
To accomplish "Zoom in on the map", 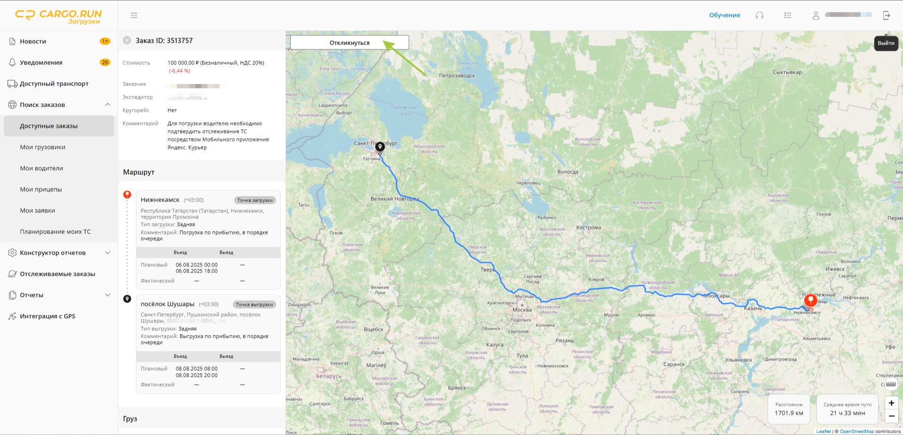I will coord(891,403).
